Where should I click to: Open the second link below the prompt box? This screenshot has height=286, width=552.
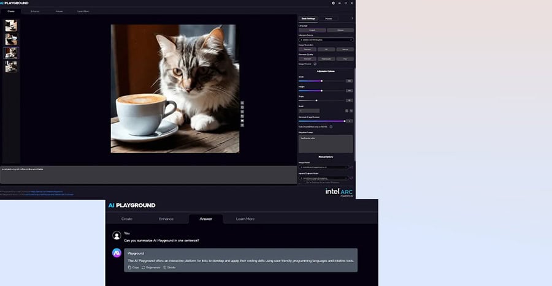click(48, 194)
